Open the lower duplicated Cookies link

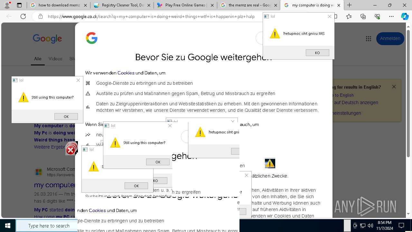pyautogui.click(x=97, y=210)
